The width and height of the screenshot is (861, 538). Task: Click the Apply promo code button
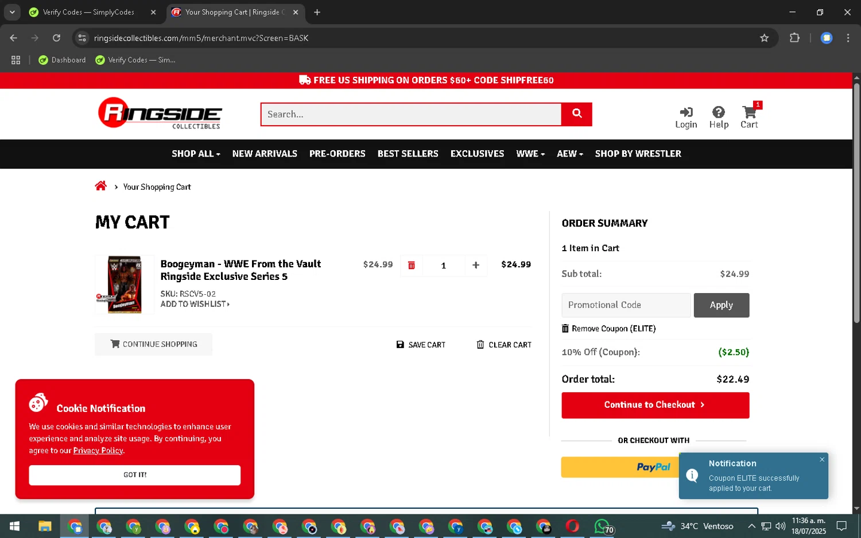click(722, 305)
